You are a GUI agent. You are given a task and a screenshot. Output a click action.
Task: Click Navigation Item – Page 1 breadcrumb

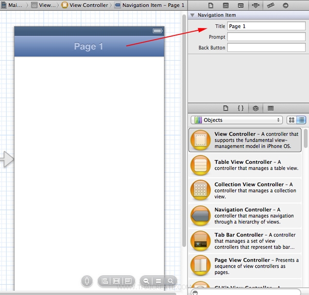pos(149,5)
